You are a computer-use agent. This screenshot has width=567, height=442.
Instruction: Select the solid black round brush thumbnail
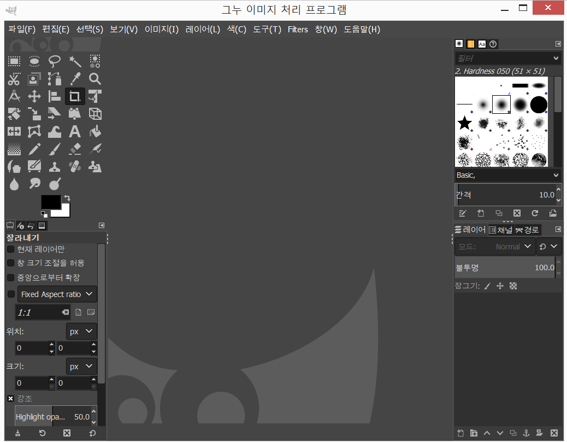[x=539, y=104]
